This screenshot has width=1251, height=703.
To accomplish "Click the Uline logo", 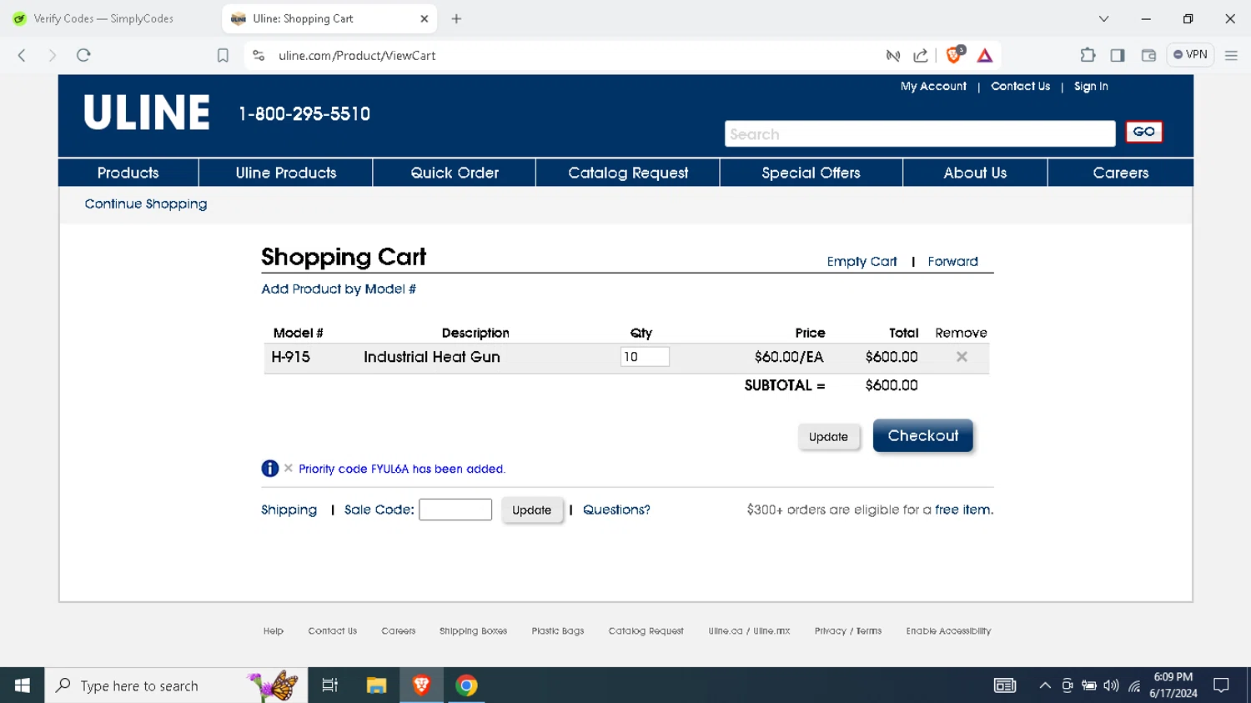I will coord(147,113).
